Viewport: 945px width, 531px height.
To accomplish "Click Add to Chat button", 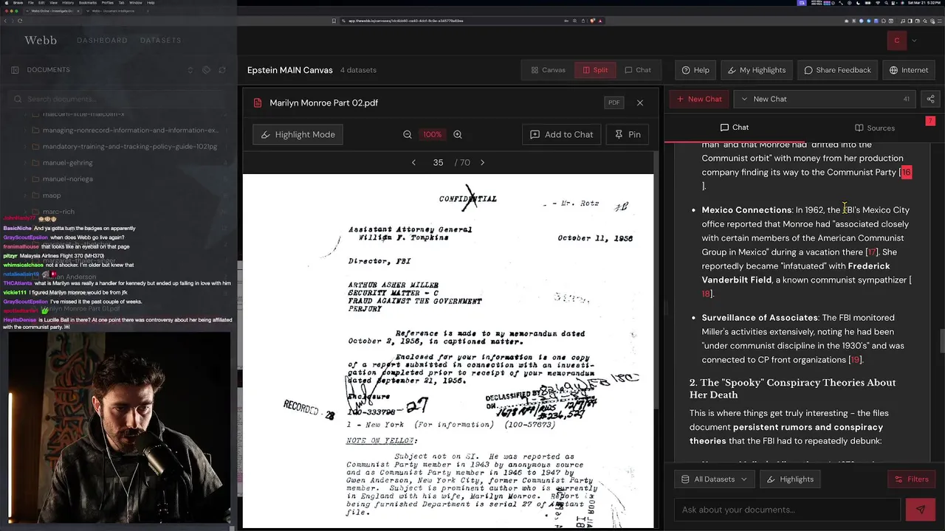I will tap(561, 134).
